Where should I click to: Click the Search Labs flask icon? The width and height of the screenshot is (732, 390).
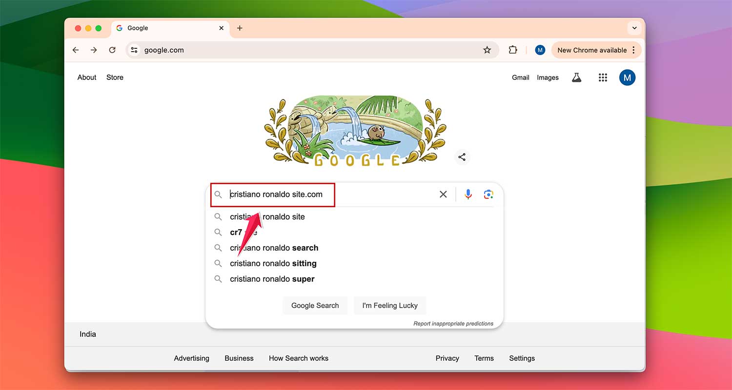[x=577, y=77]
